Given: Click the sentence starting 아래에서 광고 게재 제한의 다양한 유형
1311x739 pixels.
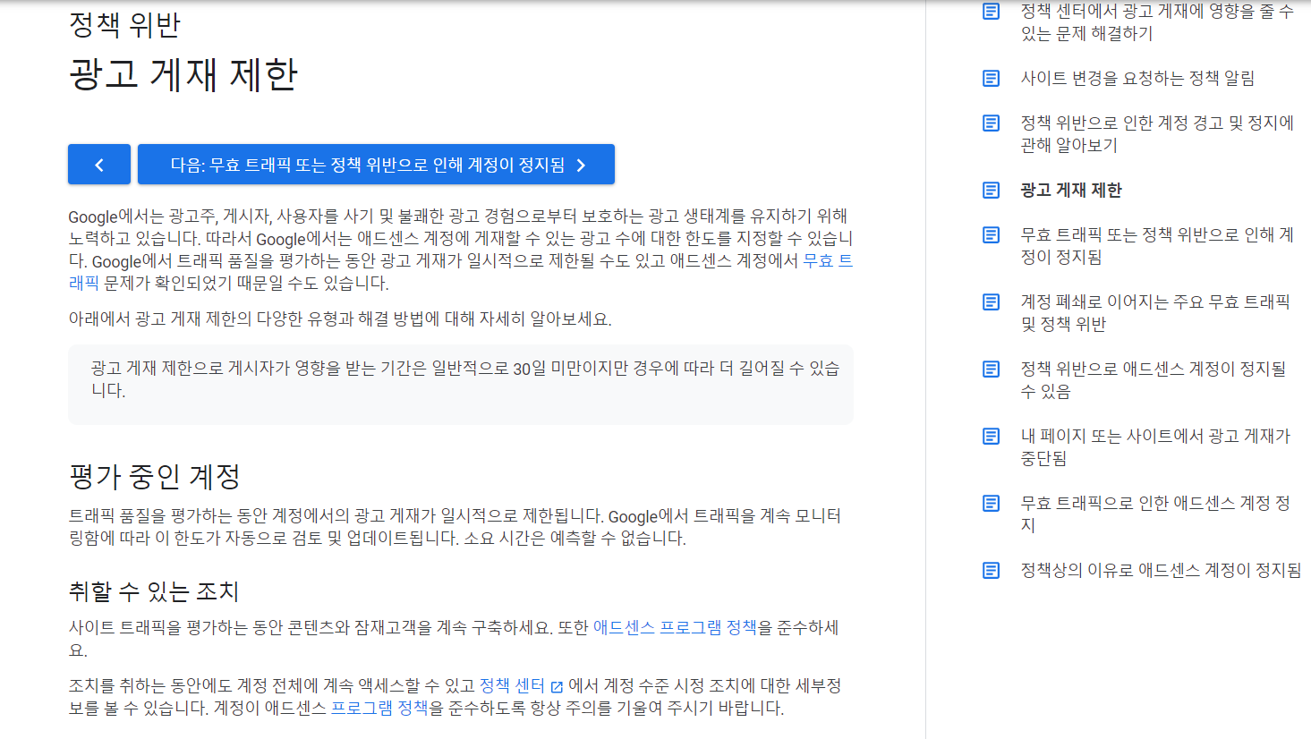Looking at the screenshot, I should point(340,319).
